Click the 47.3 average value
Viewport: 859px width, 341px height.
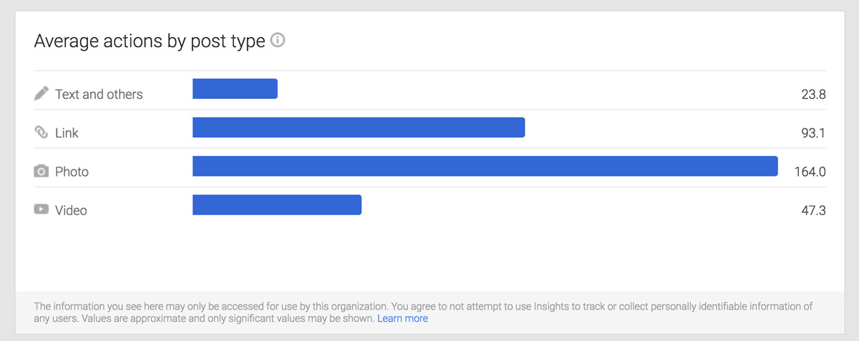coord(813,210)
